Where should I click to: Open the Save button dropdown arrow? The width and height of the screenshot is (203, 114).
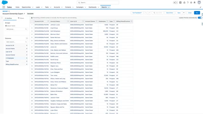[x=184, y=13]
